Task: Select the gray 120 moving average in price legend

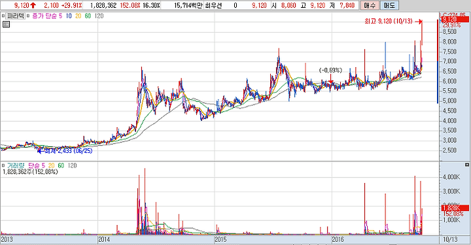Action: (99, 16)
